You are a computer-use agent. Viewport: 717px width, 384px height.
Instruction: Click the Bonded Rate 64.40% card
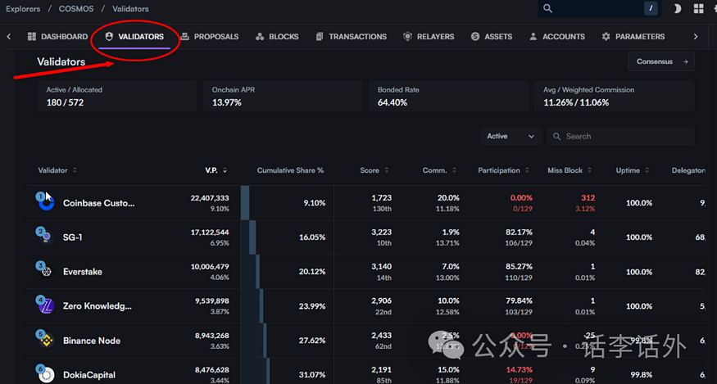448,96
